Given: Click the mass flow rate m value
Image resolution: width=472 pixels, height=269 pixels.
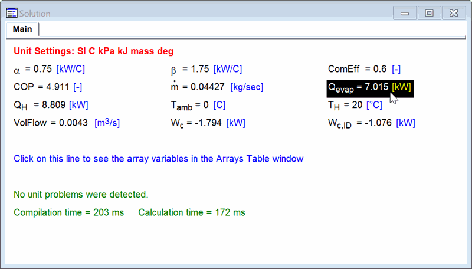Looking at the screenshot, I should 198,87.
